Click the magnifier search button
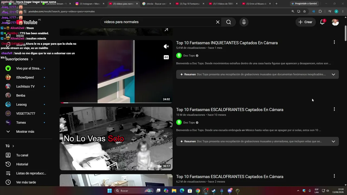347x195 pixels. coord(229,22)
